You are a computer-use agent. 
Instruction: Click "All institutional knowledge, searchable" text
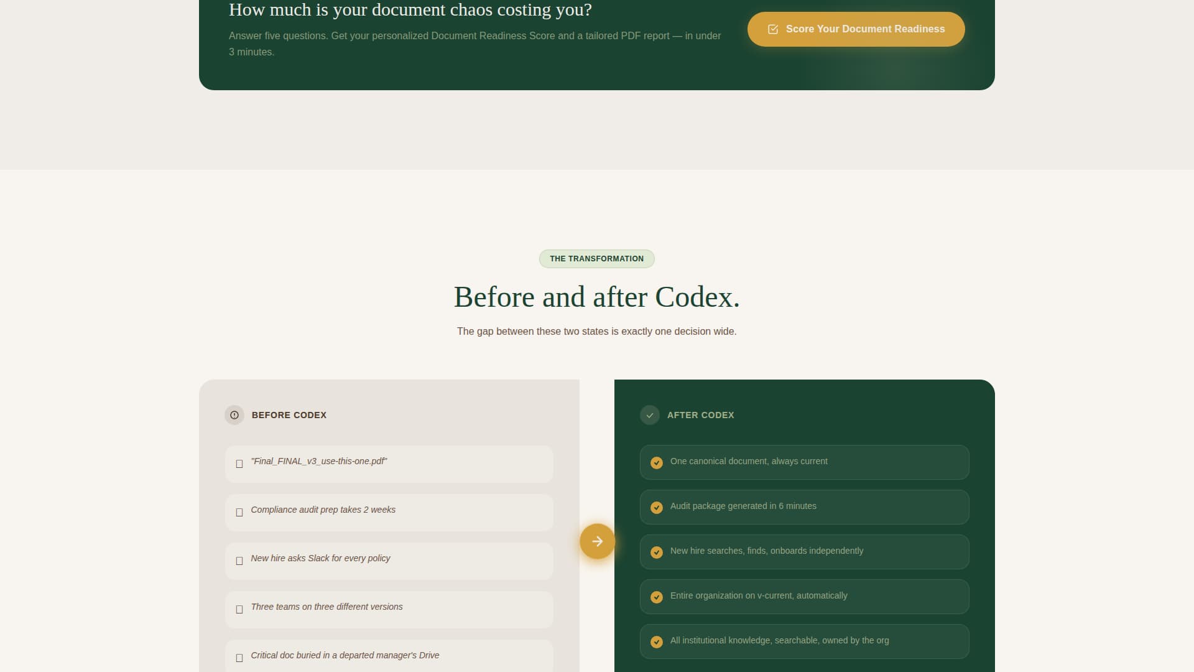[x=780, y=640]
